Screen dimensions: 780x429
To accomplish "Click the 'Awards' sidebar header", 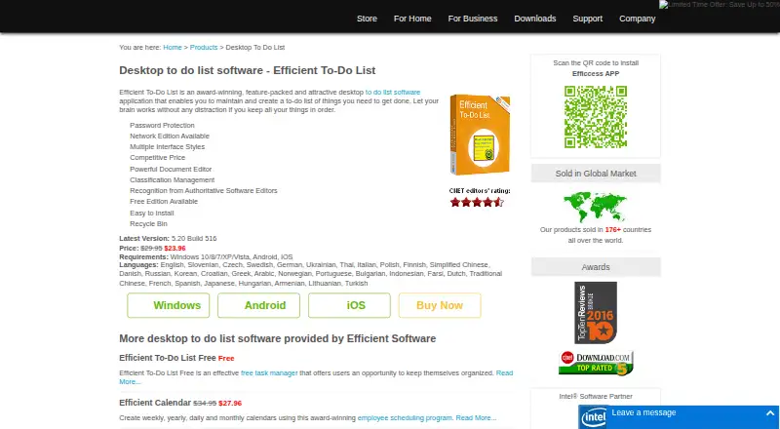I will pos(596,267).
